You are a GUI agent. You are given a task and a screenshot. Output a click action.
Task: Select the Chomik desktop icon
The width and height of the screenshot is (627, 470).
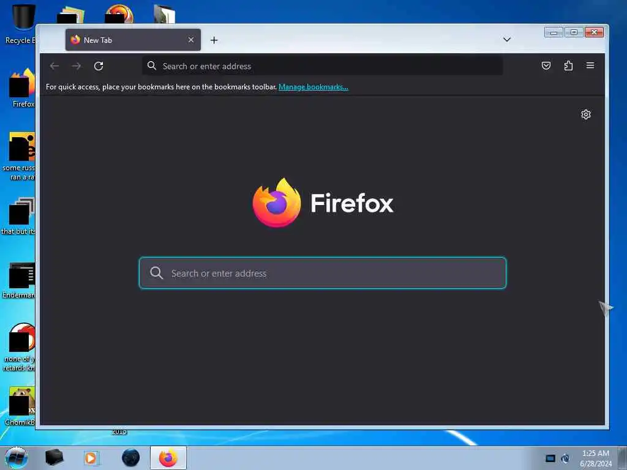pyautogui.click(x=21, y=406)
